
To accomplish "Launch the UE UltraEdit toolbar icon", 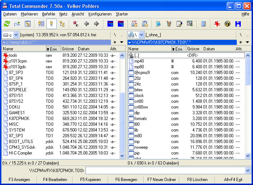I will coord(227,24).
